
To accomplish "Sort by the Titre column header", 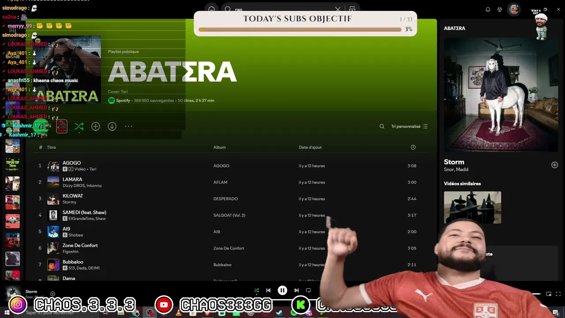I will [51, 147].
